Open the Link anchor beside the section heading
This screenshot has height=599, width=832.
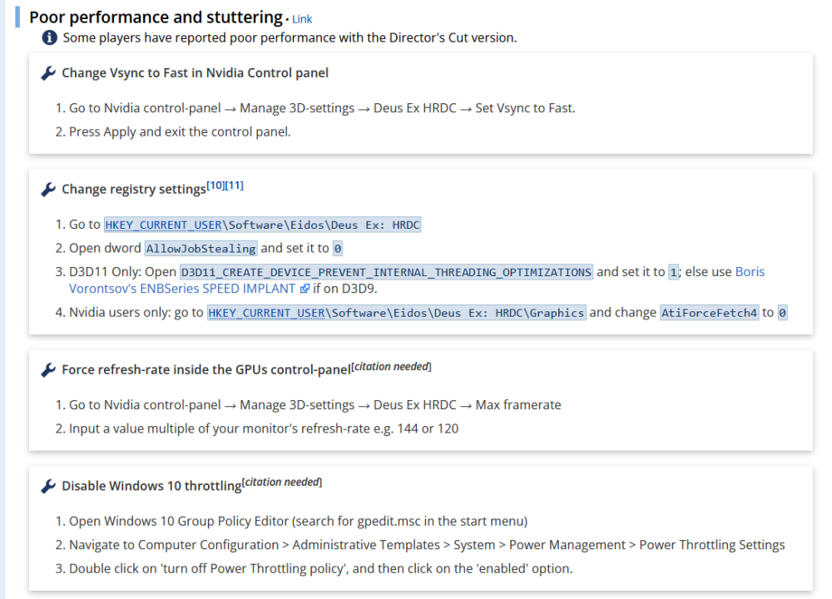[302, 19]
